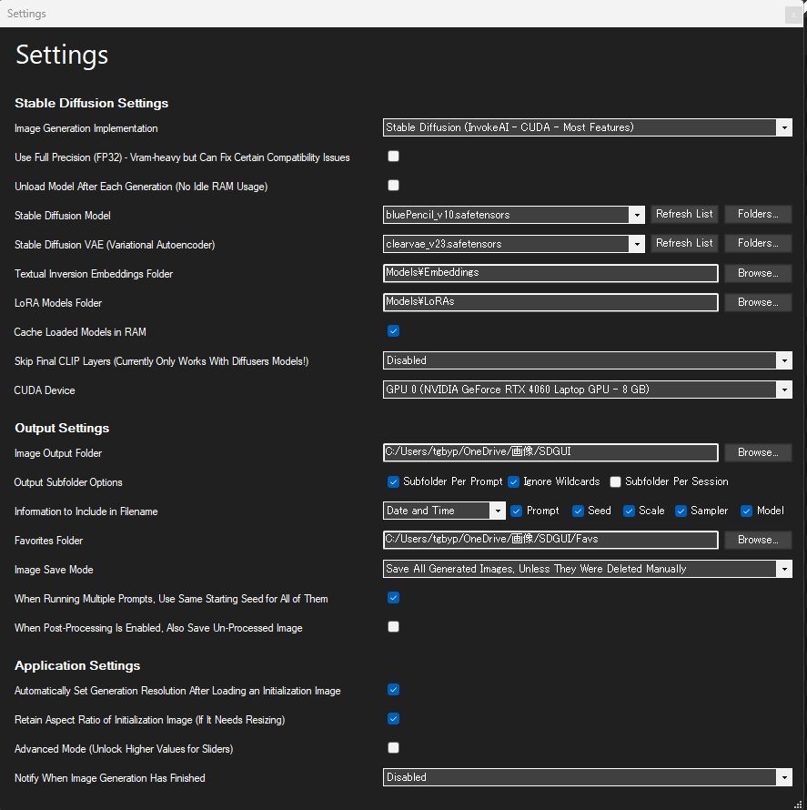Image resolution: width=807 pixels, height=810 pixels.
Task: Browse for the LoRA Models Folder
Action: [x=758, y=302]
